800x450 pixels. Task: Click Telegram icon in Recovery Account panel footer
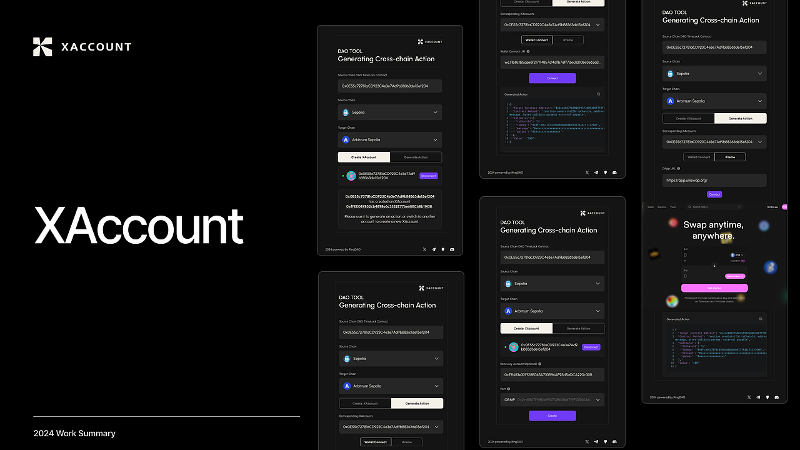596,442
